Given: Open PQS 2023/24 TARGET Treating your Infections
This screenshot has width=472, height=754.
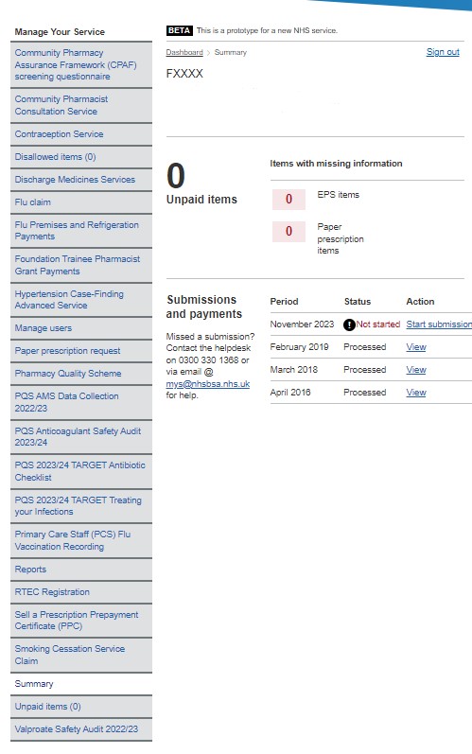Looking at the screenshot, I should tap(81, 506).
